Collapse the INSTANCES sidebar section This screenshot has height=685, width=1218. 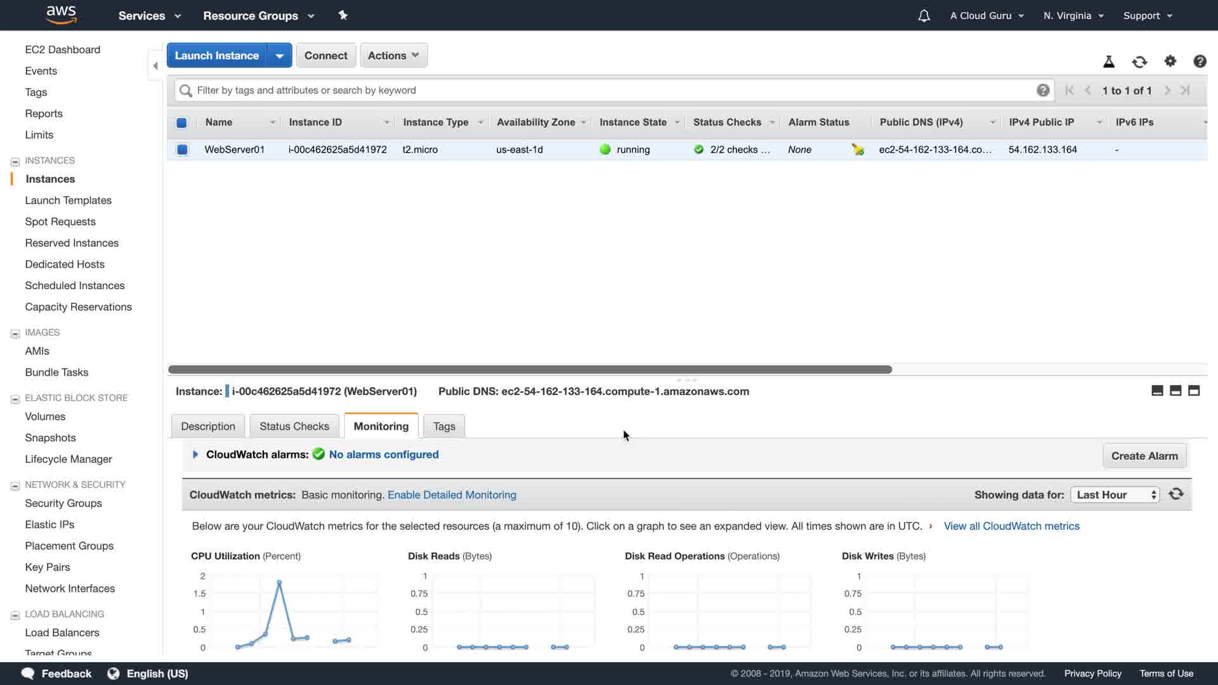[15, 161]
